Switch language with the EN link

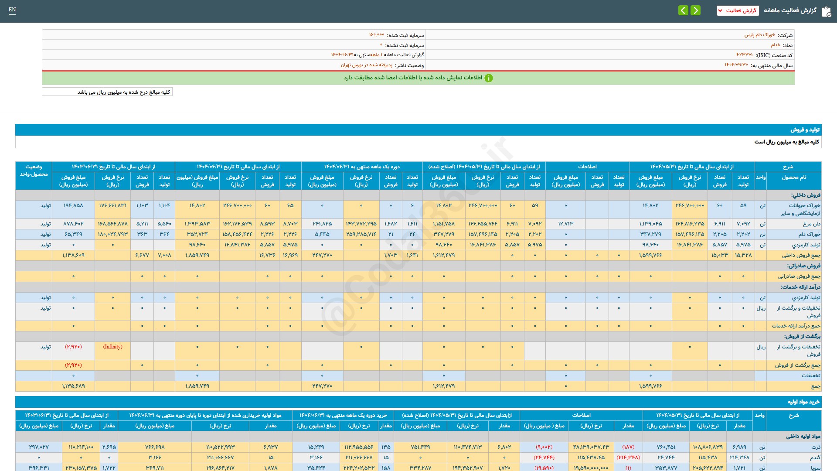12,10
